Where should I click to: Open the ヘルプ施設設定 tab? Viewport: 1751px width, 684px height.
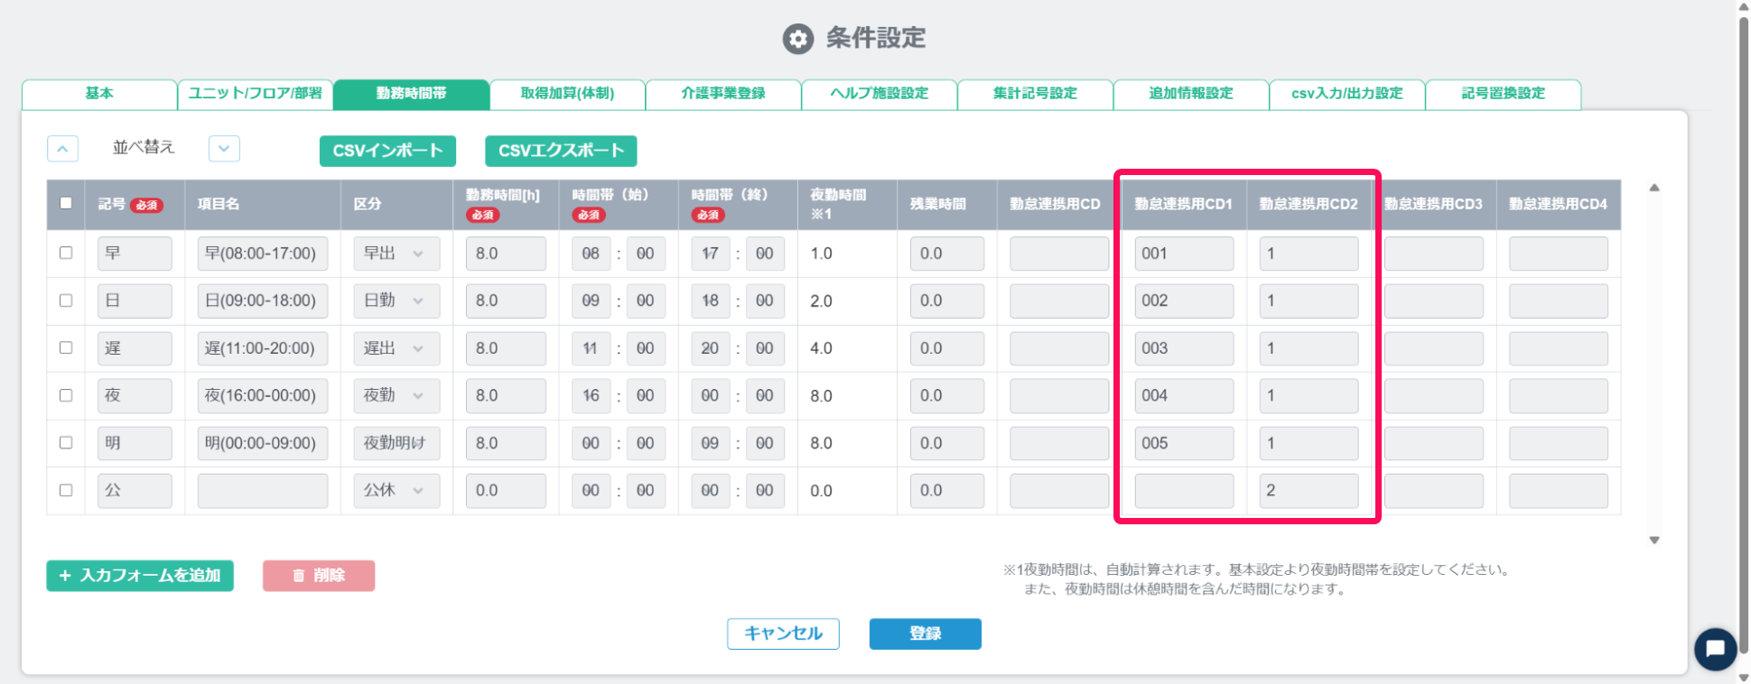(x=879, y=94)
